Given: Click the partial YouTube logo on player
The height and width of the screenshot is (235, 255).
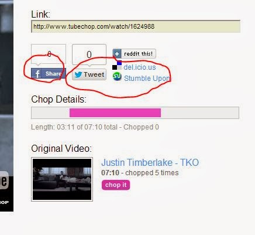Looking at the screenshot, I should pyautogui.click(x=4, y=180).
